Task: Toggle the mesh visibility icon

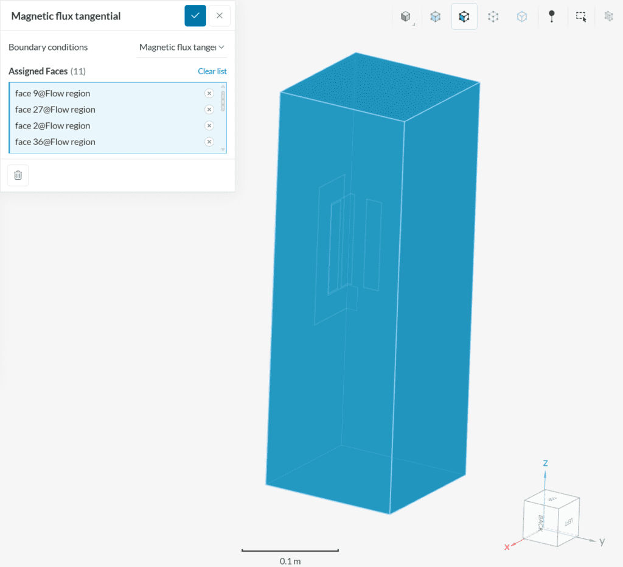Action: point(608,16)
